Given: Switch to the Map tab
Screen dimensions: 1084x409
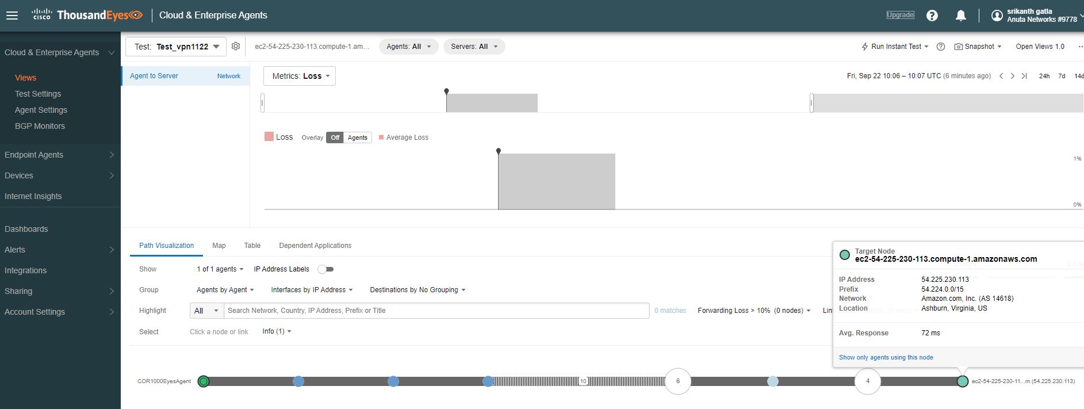Looking at the screenshot, I should (219, 246).
